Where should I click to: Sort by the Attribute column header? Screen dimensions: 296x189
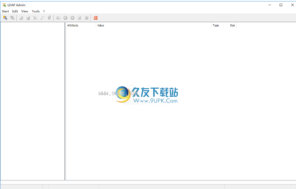(x=81, y=25)
